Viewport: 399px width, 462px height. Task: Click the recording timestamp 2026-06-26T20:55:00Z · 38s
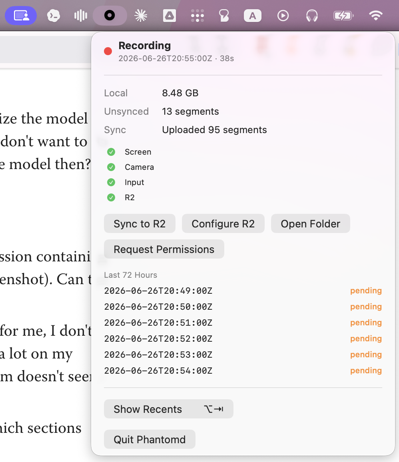(176, 58)
